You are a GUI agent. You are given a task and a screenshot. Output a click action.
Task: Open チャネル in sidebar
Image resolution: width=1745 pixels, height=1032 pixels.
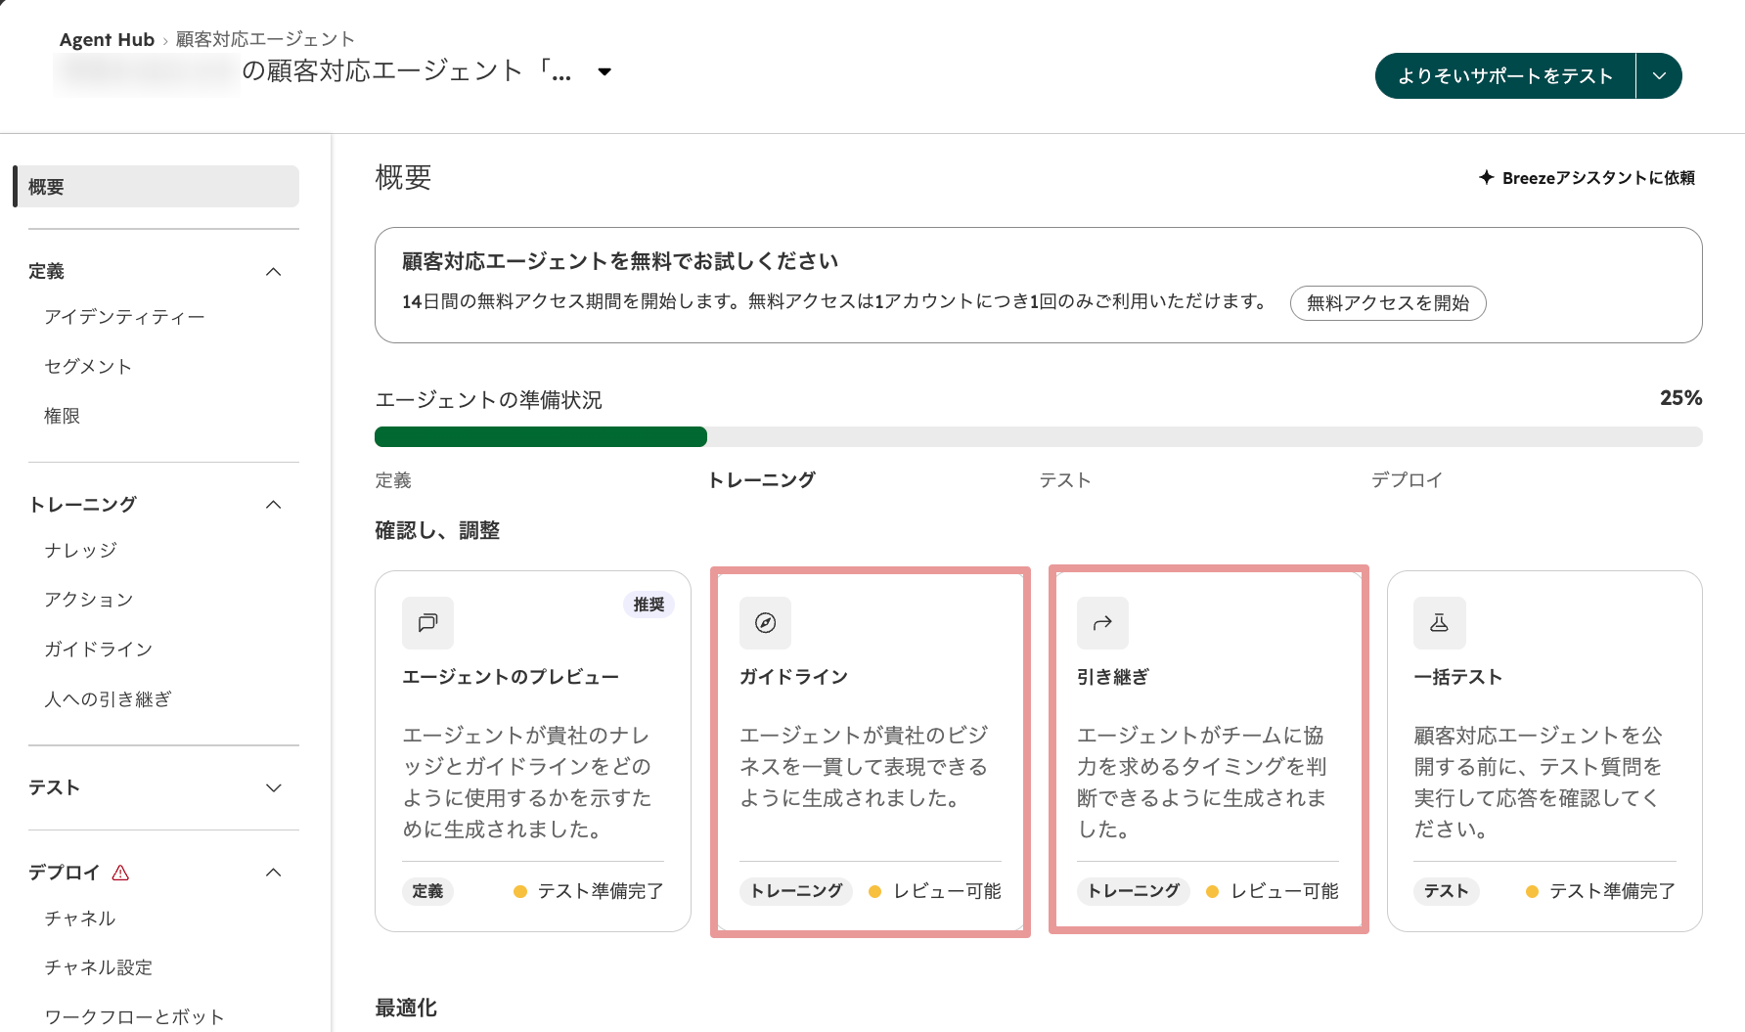pos(80,919)
